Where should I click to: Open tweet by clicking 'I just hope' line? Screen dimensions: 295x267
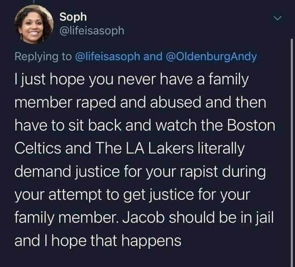coord(131,80)
